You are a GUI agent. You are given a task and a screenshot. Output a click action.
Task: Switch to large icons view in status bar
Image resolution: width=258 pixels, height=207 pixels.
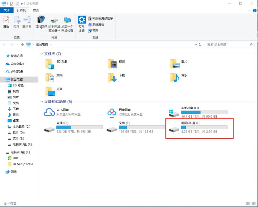pyautogui.click(x=254, y=203)
